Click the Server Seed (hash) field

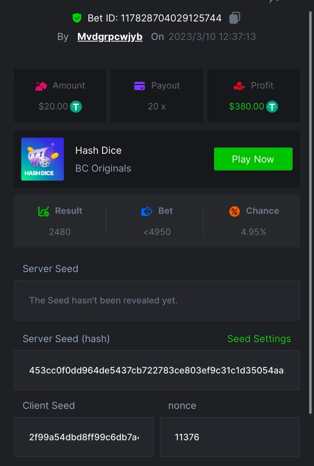point(157,370)
